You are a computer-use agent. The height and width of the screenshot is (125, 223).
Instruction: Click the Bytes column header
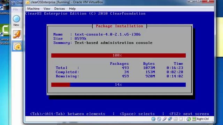coord(149,64)
